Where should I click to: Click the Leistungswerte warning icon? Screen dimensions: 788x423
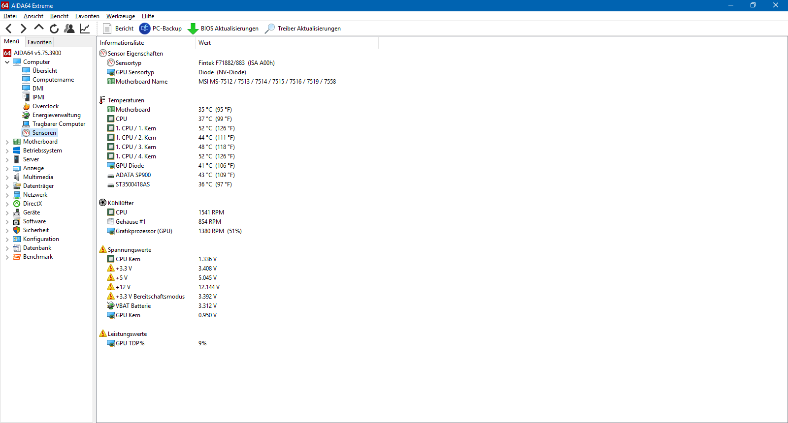[x=103, y=333]
